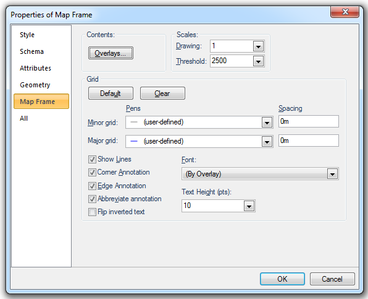Click the Clear grid button
The image size is (368, 299).
pos(162,93)
